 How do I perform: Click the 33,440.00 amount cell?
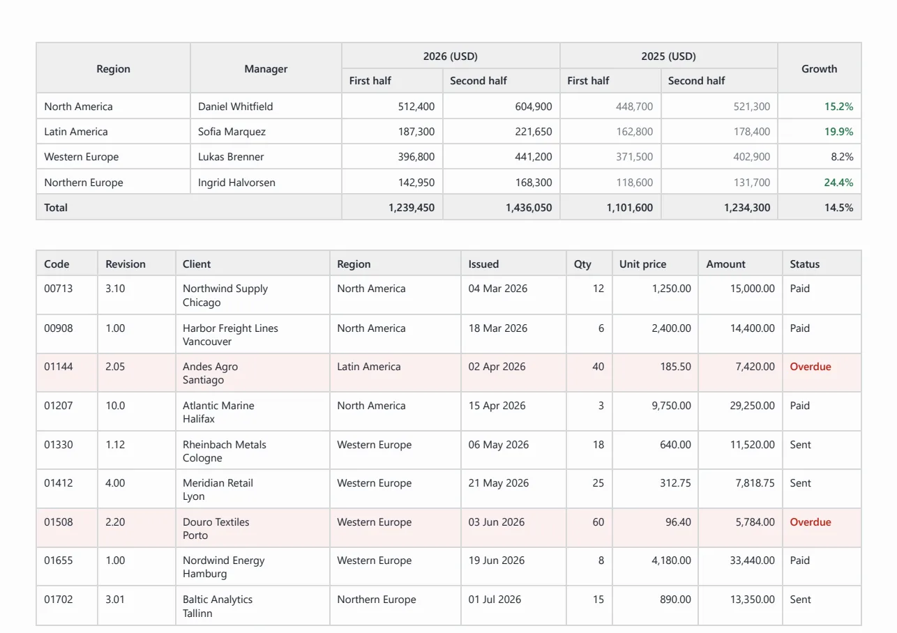point(740,567)
